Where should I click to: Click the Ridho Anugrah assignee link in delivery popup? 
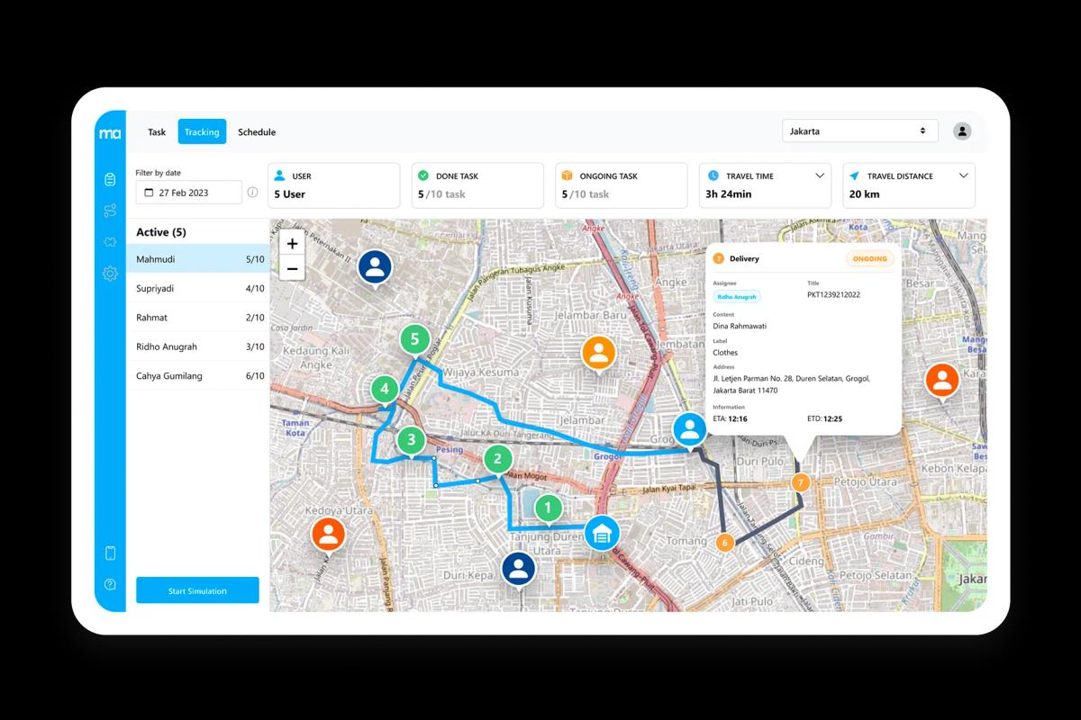[739, 296]
